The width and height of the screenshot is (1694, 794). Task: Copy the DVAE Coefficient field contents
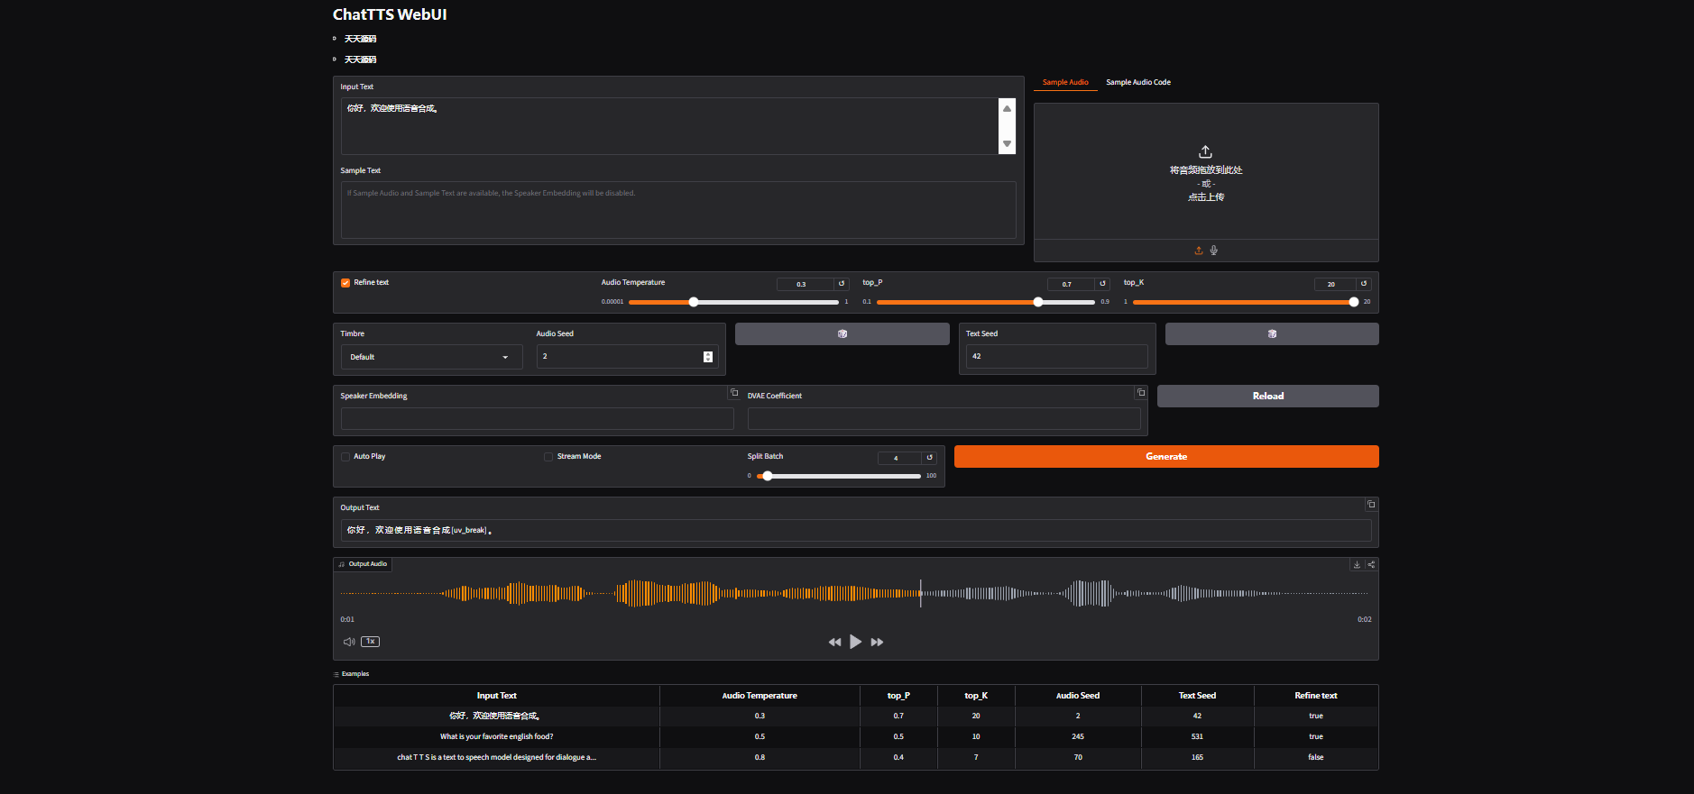tap(1141, 393)
